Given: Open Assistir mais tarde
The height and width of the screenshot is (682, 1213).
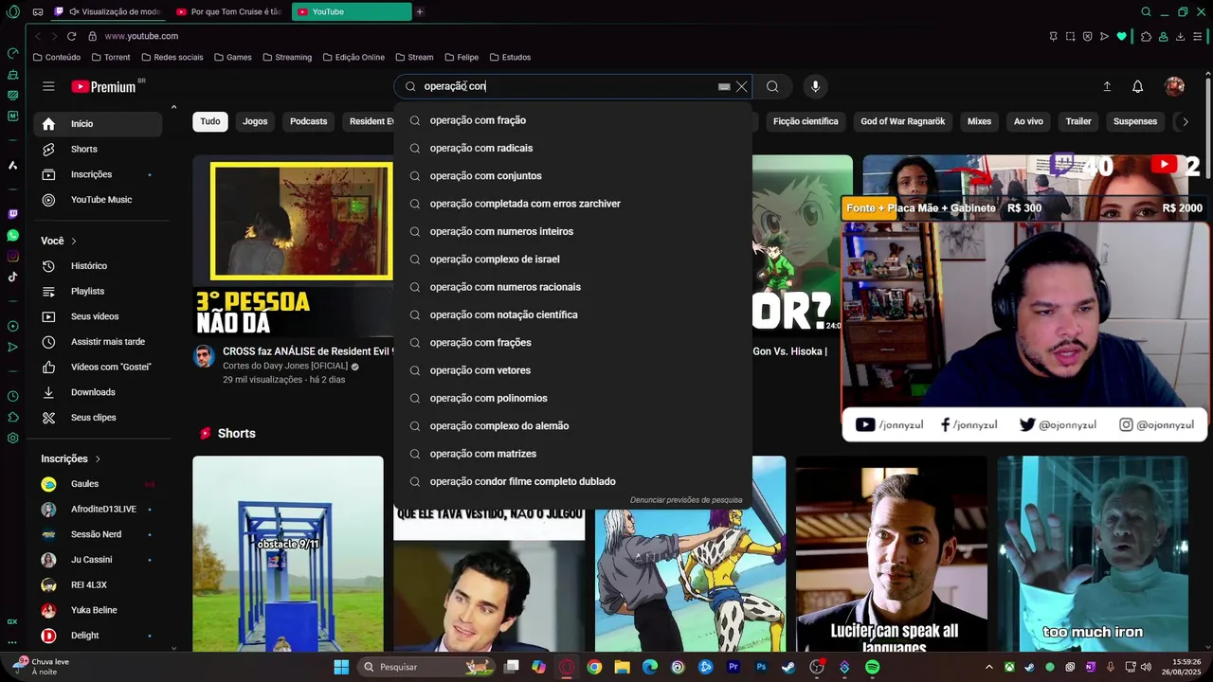Looking at the screenshot, I should coord(98,342).
